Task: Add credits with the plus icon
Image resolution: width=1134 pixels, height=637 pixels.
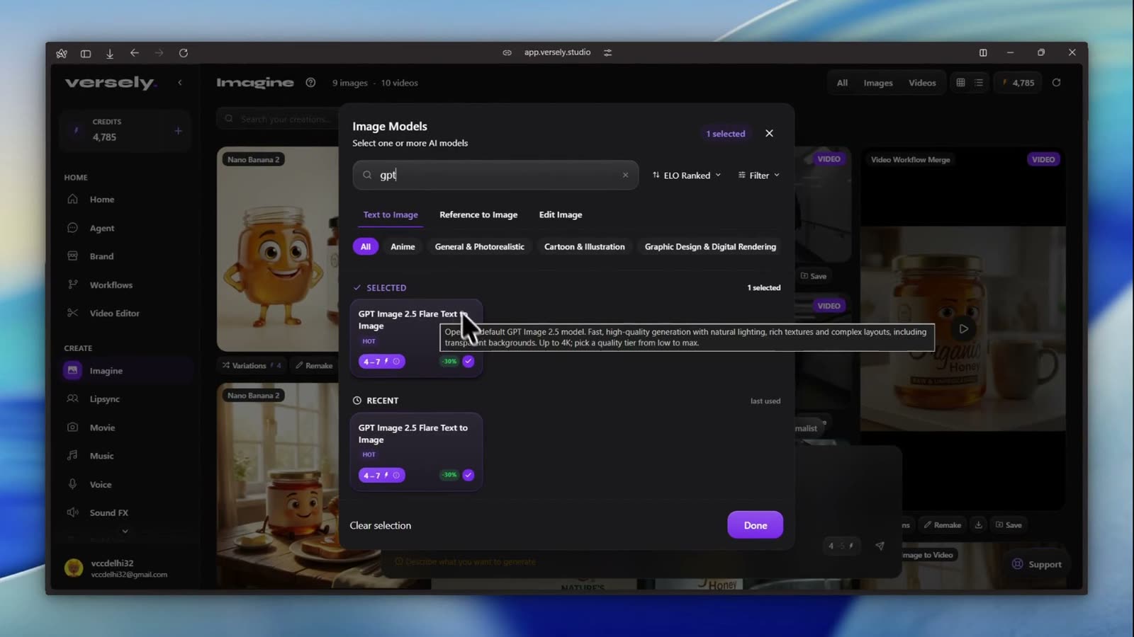Action: (178, 131)
